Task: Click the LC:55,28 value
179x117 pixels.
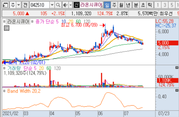Action: (x=165, y=21)
